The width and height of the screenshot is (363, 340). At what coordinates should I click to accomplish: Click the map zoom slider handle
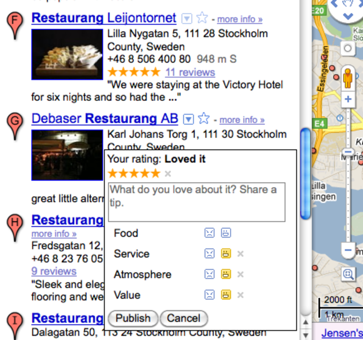point(348,152)
